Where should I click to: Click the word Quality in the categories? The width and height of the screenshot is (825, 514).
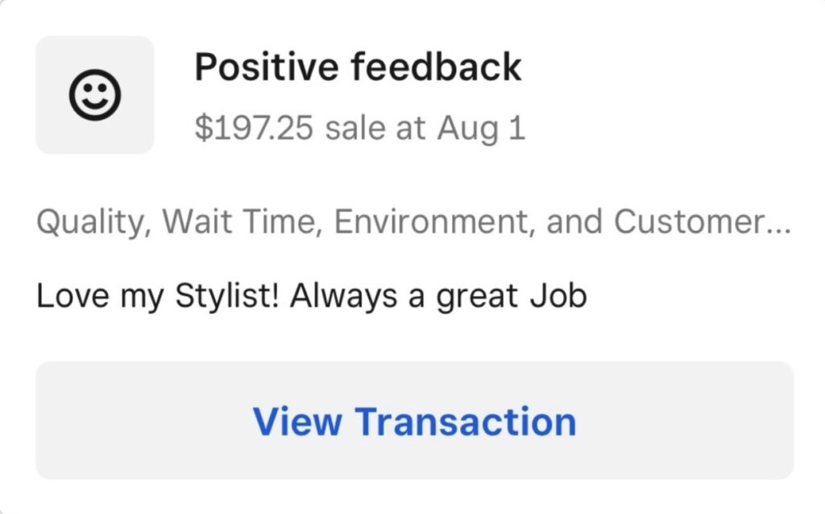tap(92, 221)
